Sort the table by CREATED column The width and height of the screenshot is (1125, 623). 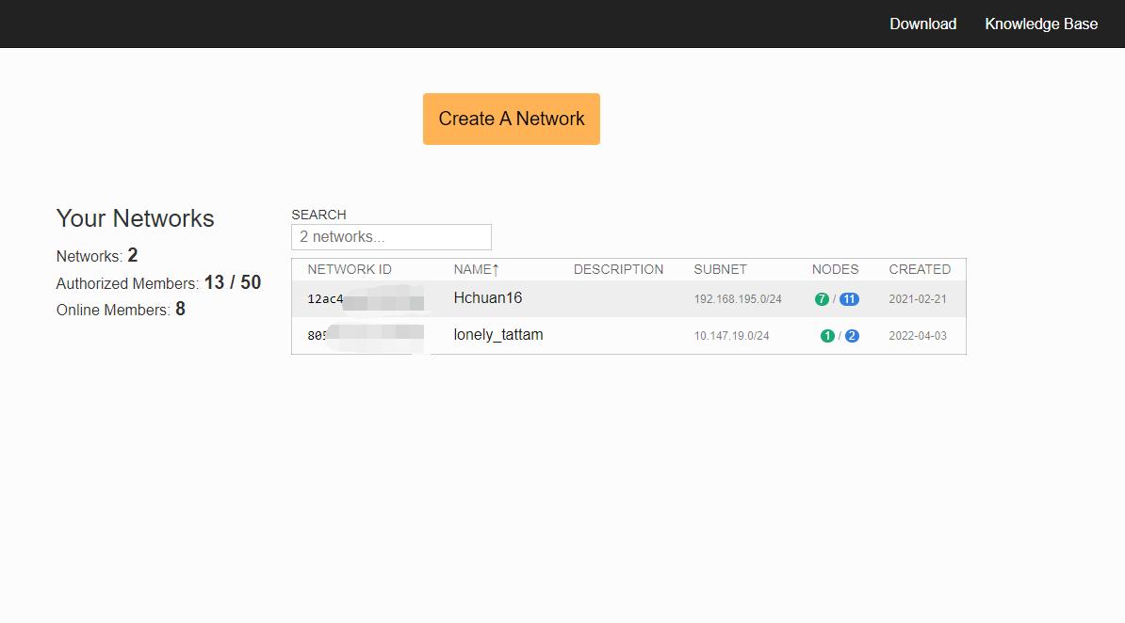click(x=919, y=269)
